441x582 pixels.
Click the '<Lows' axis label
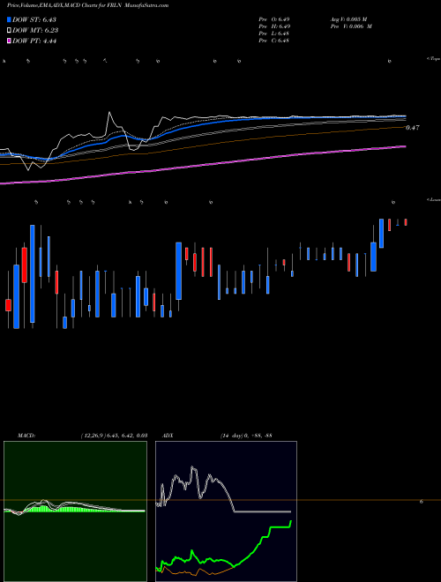434,199
